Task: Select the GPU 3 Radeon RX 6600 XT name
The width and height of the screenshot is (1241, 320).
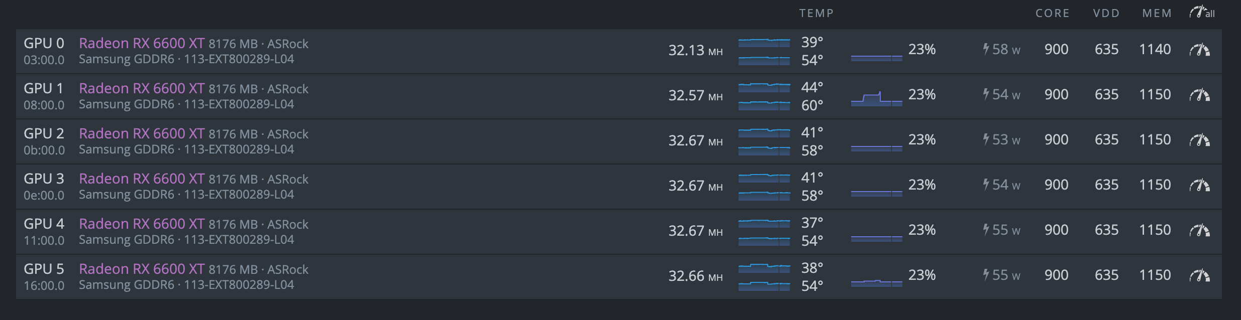Action: tap(142, 179)
